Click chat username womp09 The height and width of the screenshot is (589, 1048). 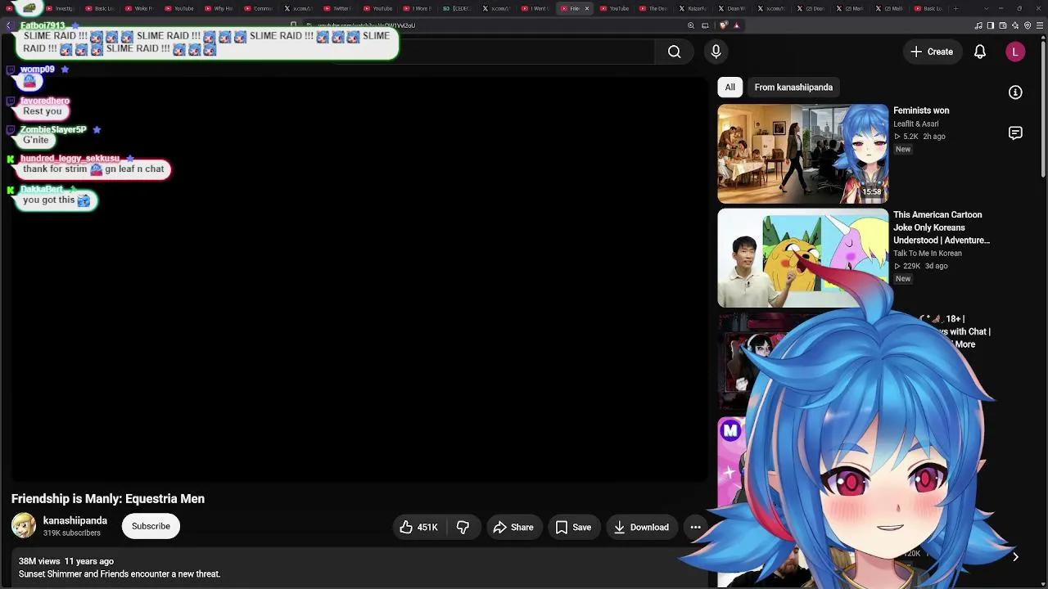pyautogui.click(x=38, y=70)
